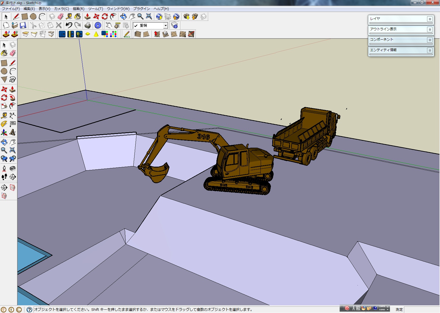The height and width of the screenshot is (313, 440).
Task: Toggle the Section Plane display icon
Action: pyautogui.click(x=12, y=188)
